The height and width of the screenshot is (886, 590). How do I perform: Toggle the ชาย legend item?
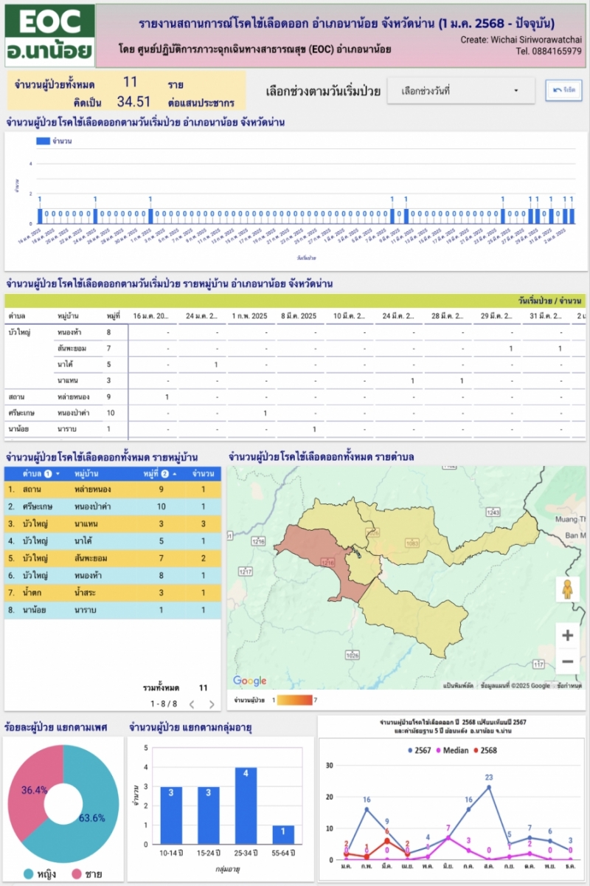click(85, 874)
